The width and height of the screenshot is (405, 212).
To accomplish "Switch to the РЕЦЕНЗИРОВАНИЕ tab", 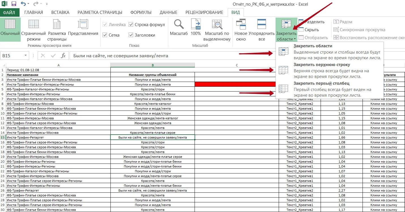I will [204, 12].
